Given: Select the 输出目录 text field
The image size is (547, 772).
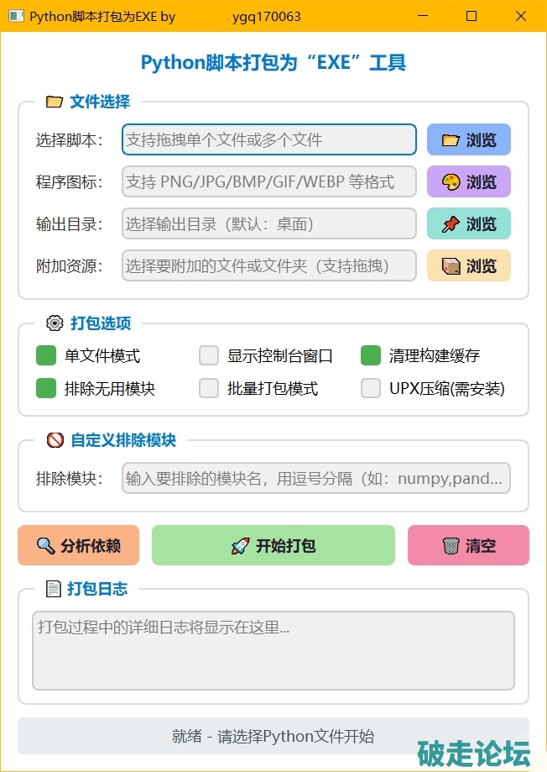Looking at the screenshot, I should 268,224.
